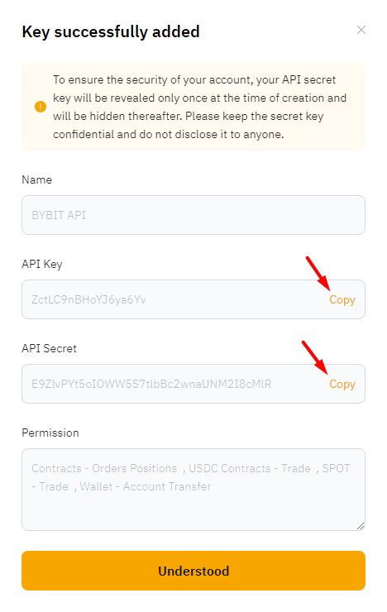387x612 pixels.
Task: Click "Wallet - Account Transfer" permission text
Action: pyautogui.click(x=146, y=487)
